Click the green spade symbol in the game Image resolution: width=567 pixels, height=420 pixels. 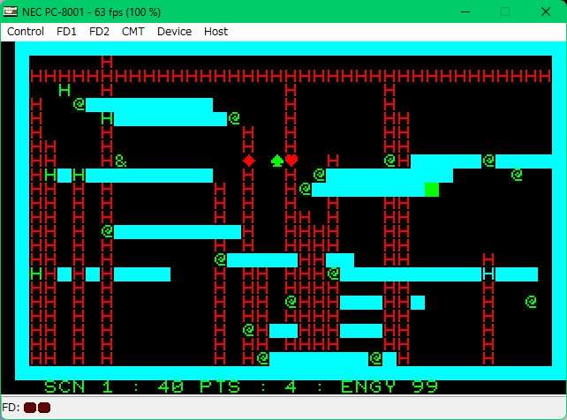tap(277, 161)
